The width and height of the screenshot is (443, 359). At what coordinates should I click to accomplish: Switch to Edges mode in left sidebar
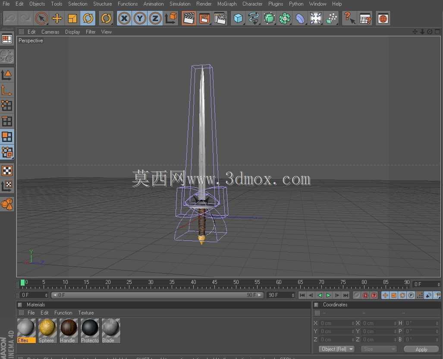tap(7, 121)
